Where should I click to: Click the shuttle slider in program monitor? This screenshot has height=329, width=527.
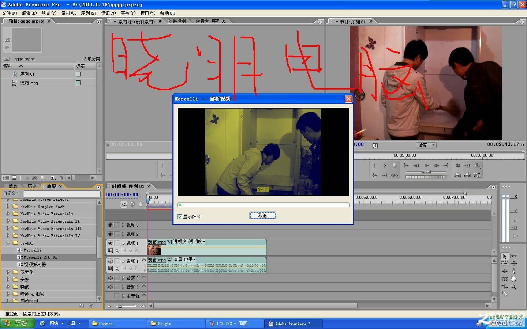[426, 172]
